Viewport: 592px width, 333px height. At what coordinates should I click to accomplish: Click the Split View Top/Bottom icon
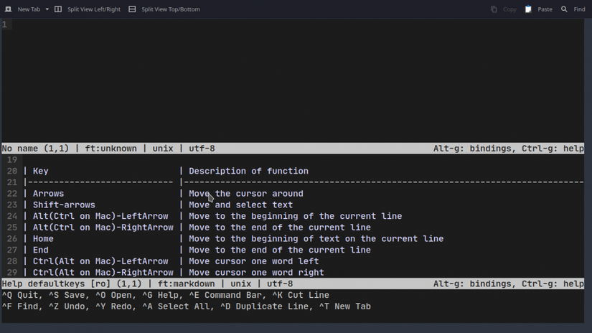132,9
